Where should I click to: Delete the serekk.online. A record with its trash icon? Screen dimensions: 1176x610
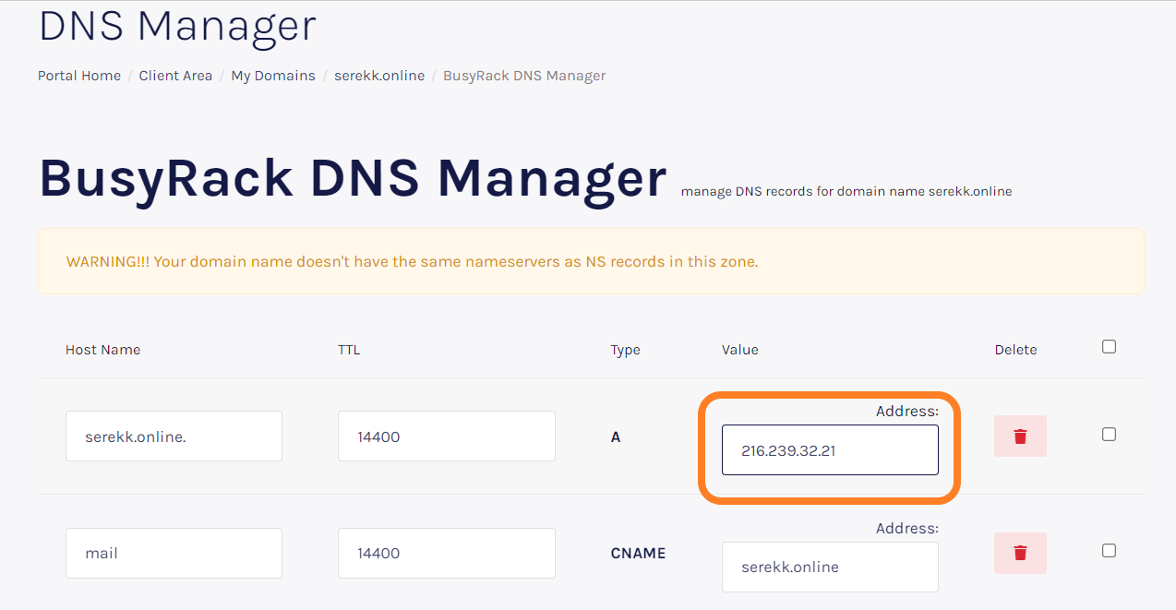coord(1020,436)
